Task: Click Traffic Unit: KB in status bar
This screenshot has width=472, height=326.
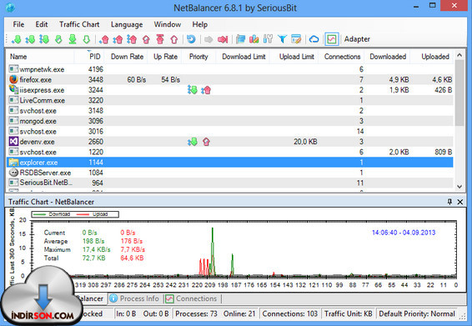Action: (x=349, y=313)
